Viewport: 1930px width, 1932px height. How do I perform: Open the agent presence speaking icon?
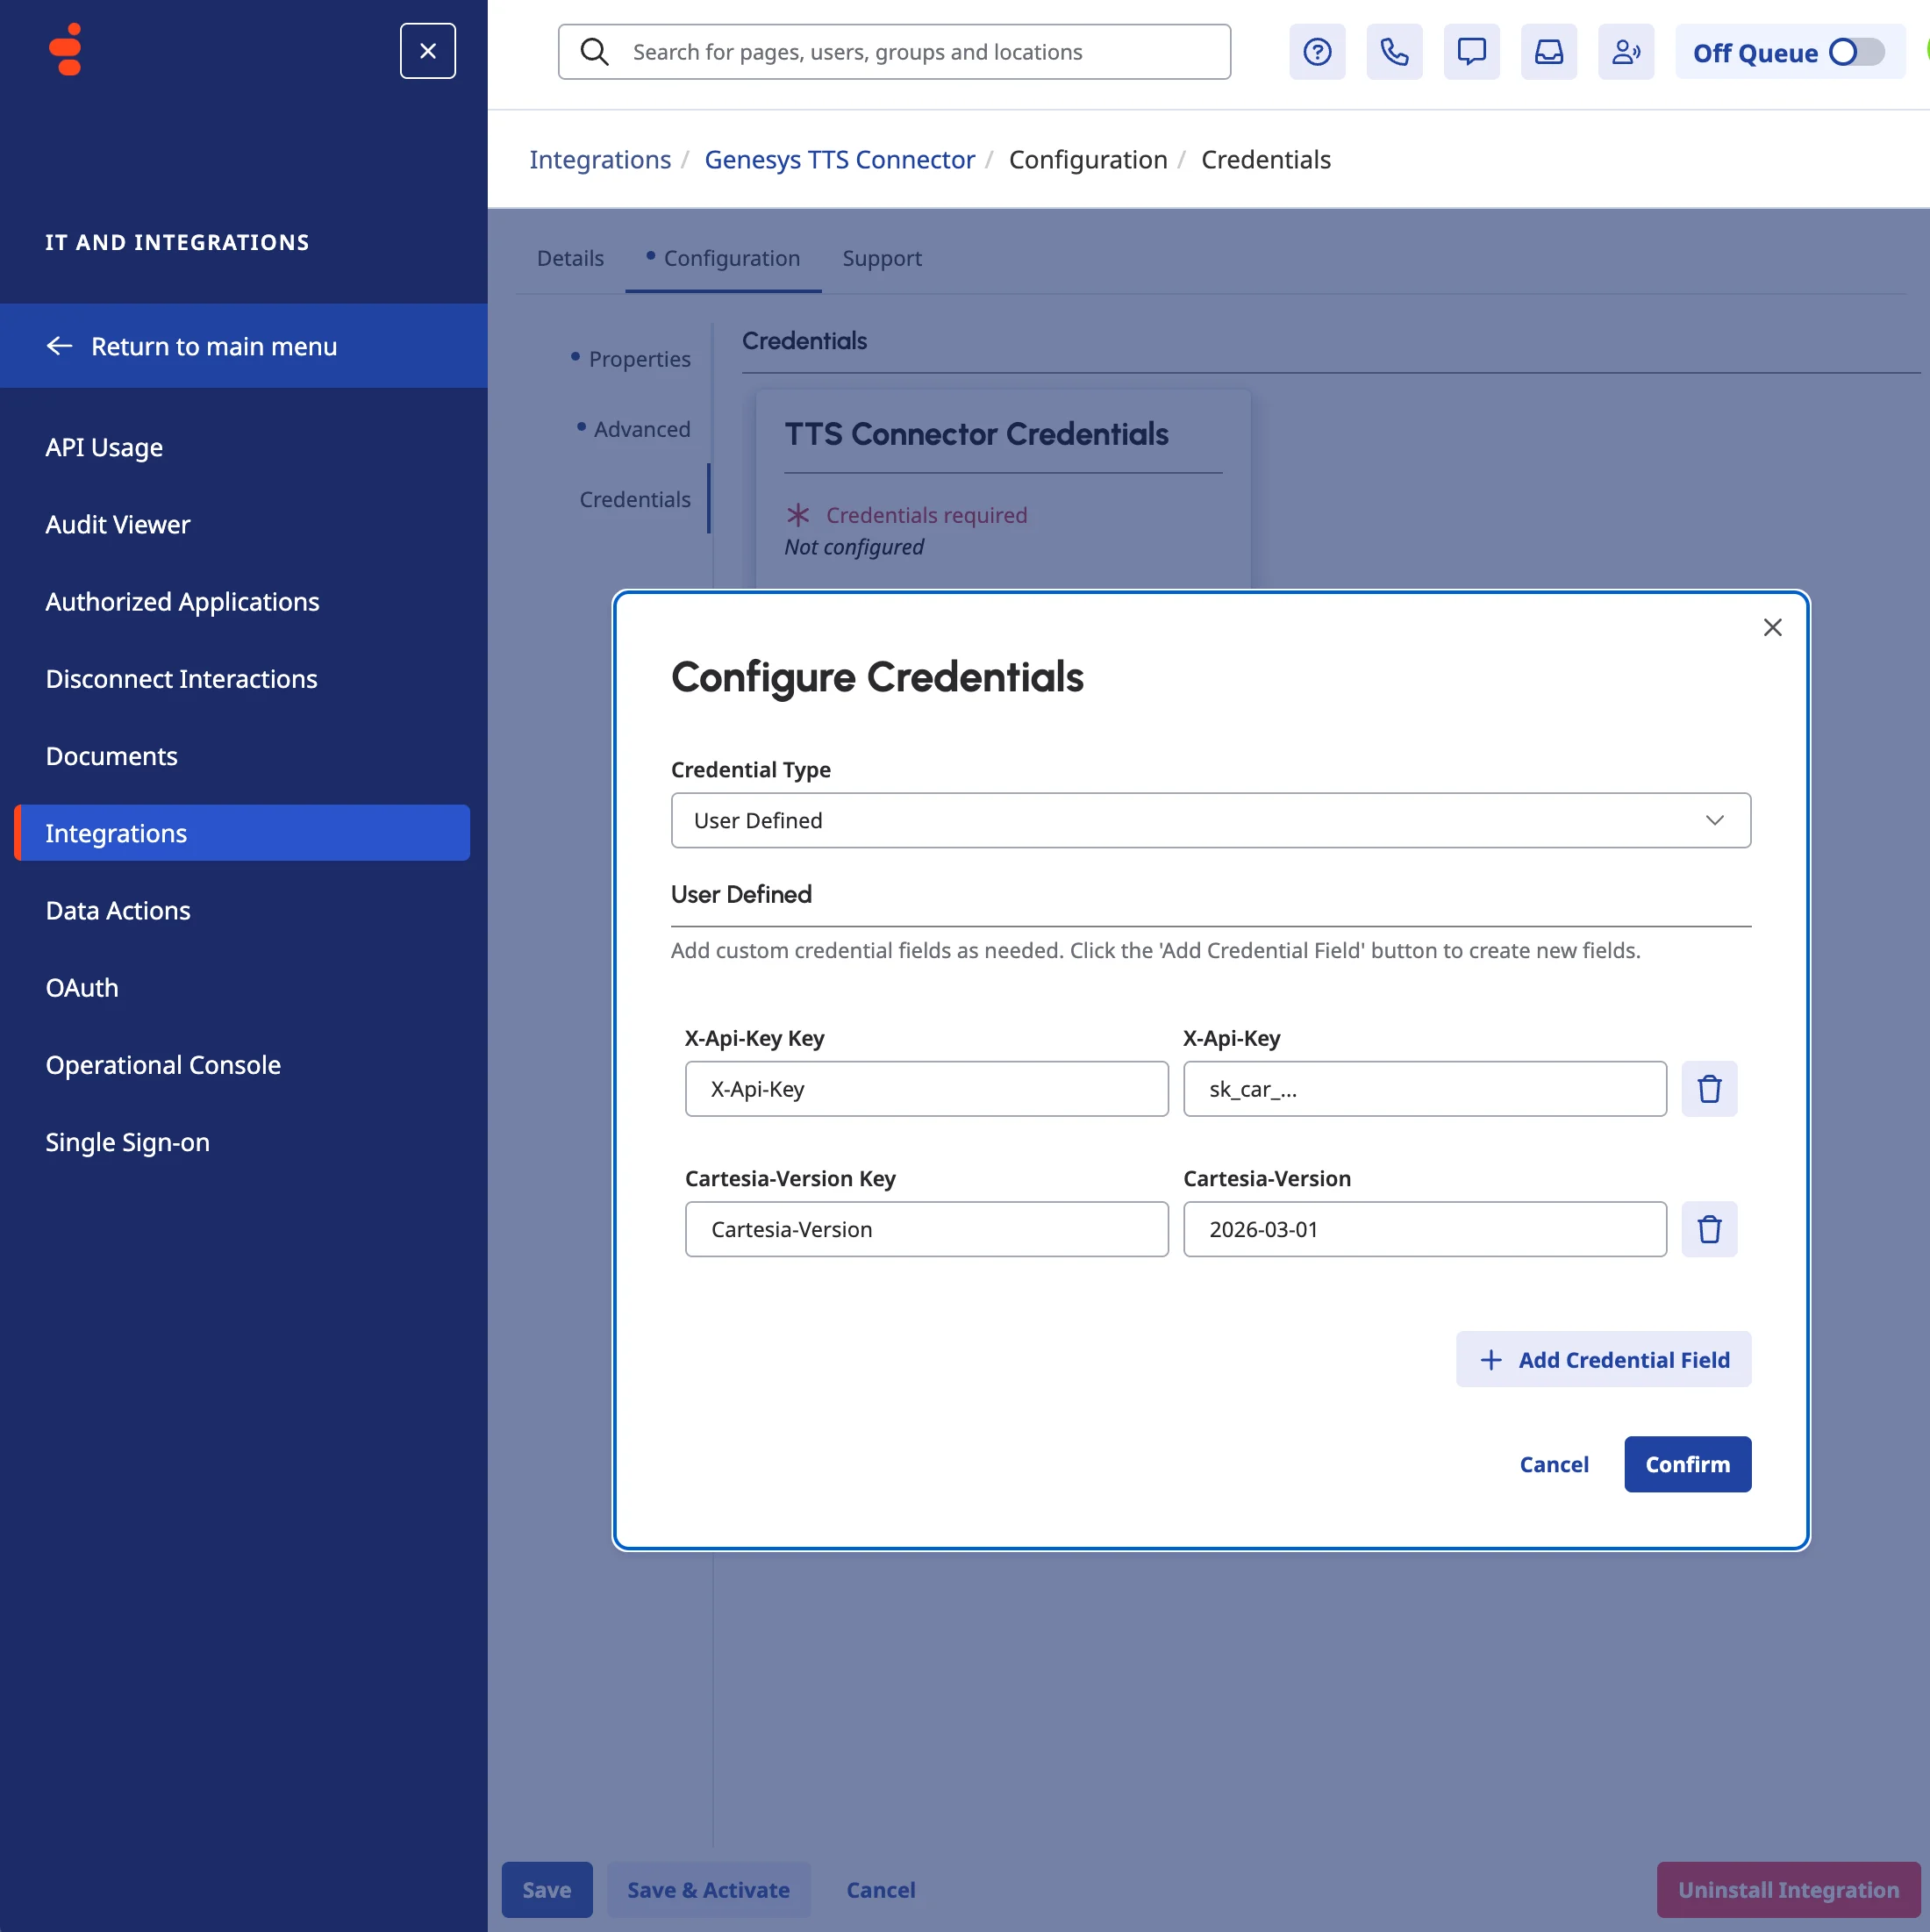pos(1625,52)
